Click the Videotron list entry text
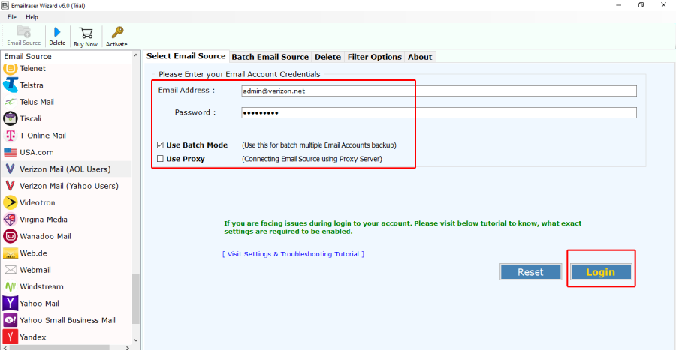Image resolution: width=676 pixels, height=350 pixels. 38,202
